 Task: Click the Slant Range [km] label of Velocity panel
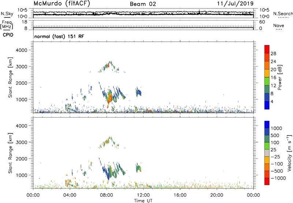[x=10, y=153]
